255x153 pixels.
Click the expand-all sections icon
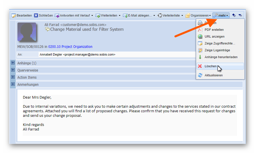(234, 15)
